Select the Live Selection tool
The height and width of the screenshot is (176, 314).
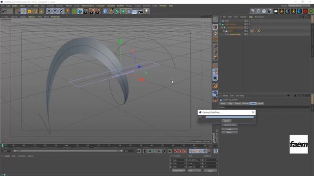pyautogui.click(x=18, y=11)
